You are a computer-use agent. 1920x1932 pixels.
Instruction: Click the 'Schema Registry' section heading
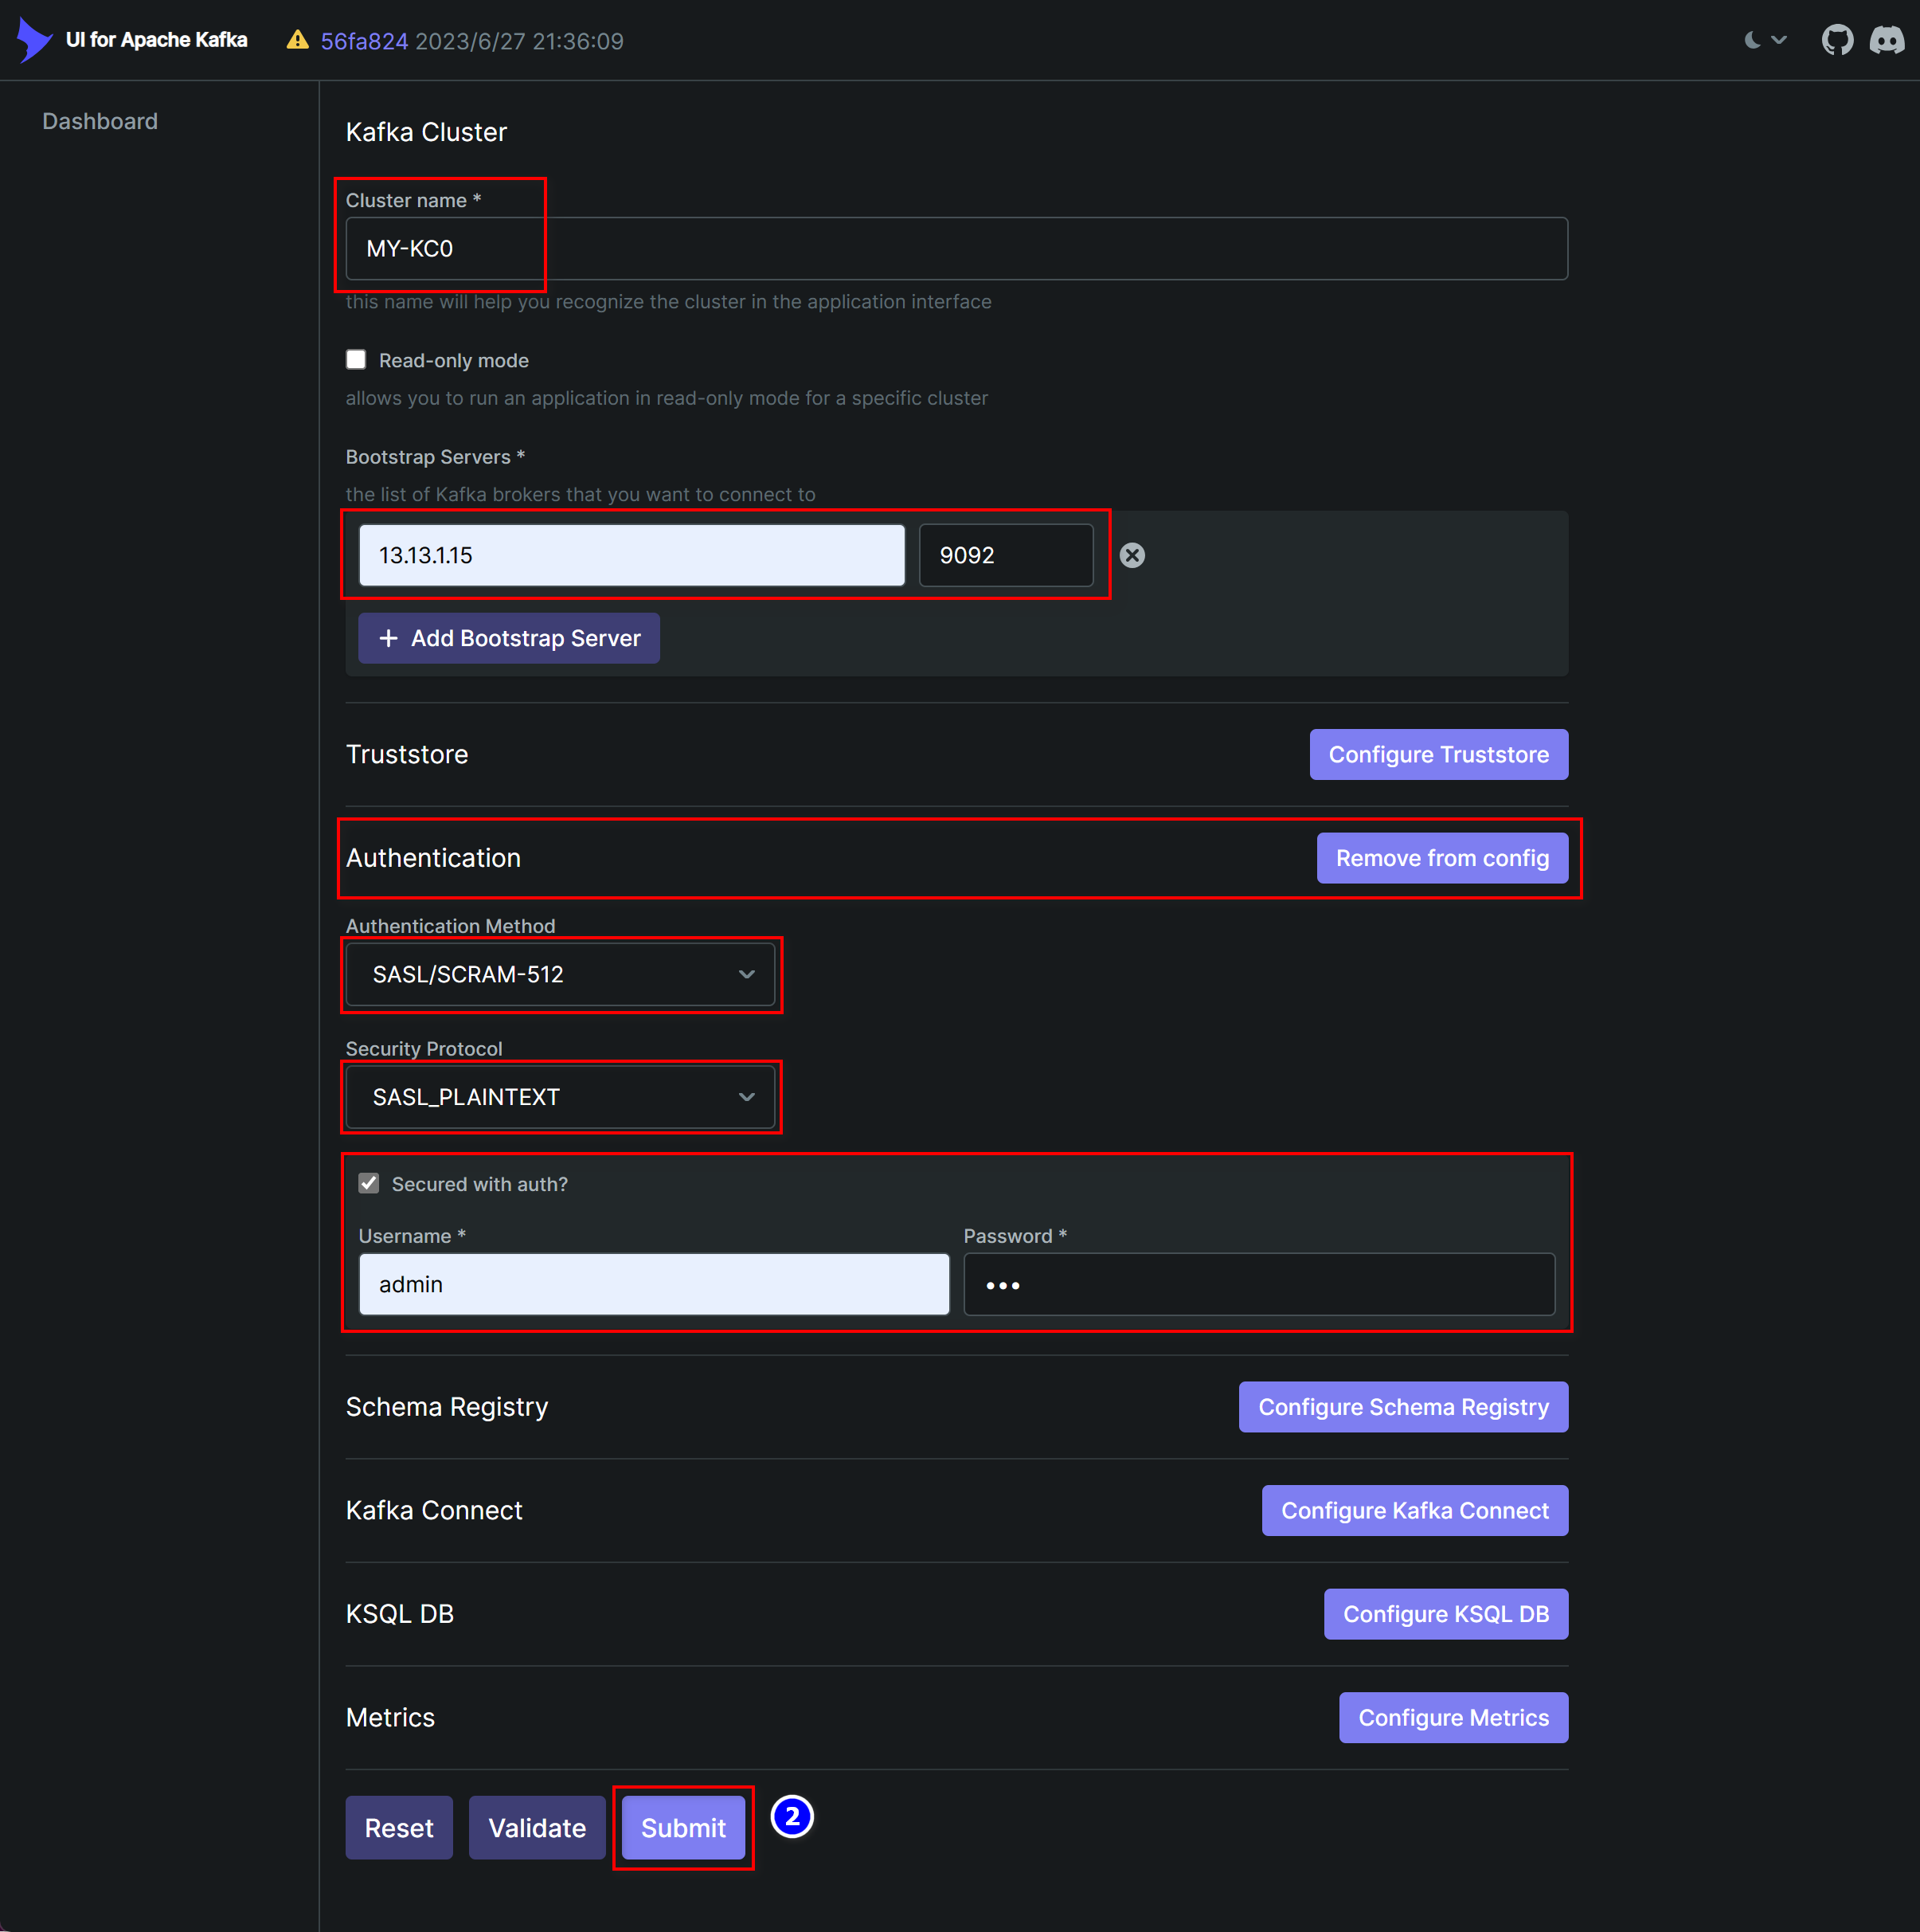coord(447,1407)
